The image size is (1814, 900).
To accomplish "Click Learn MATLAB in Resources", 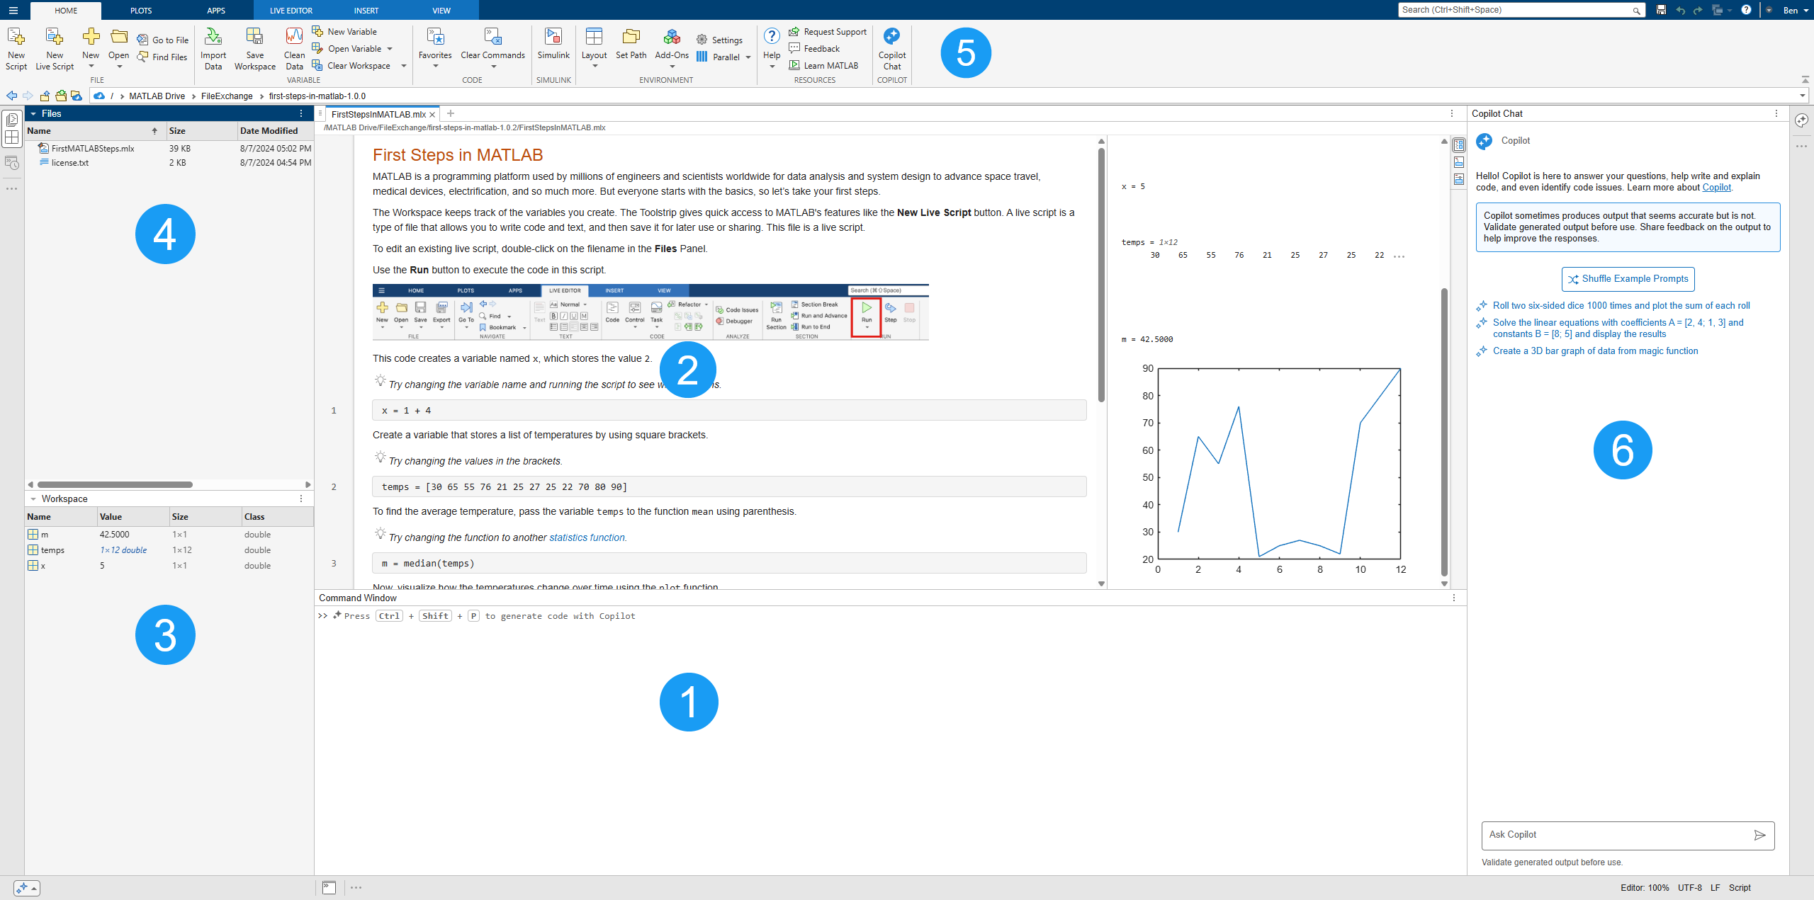I will (x=823, y=65).
